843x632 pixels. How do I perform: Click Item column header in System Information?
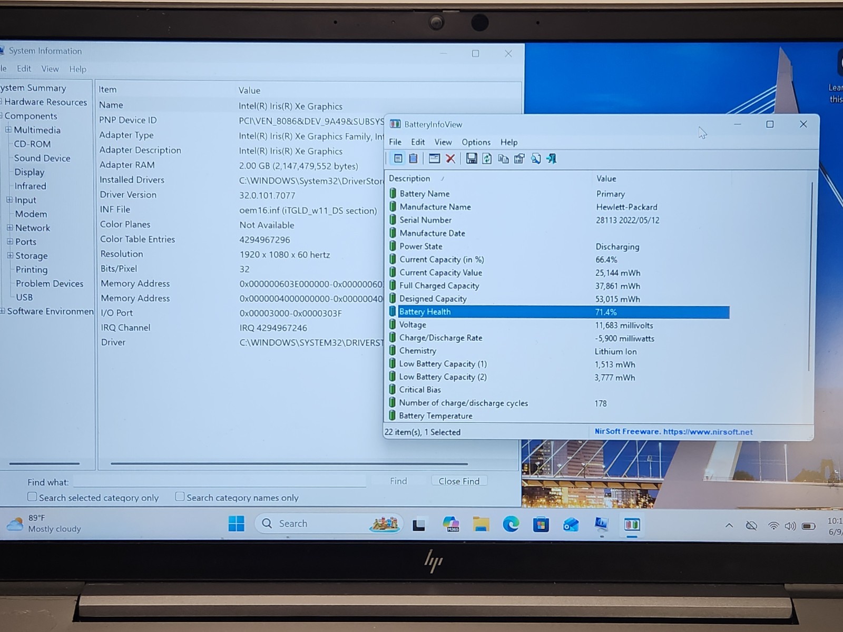107,90
